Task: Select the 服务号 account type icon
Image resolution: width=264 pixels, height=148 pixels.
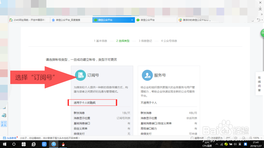Action: [x=147, y=75]
